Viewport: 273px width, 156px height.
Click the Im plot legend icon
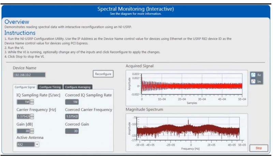click(253, 81)
